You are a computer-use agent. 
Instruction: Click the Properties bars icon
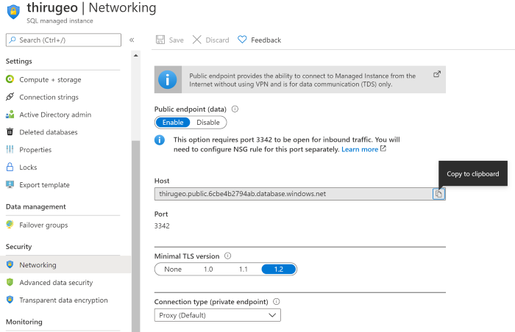point(10,150)
